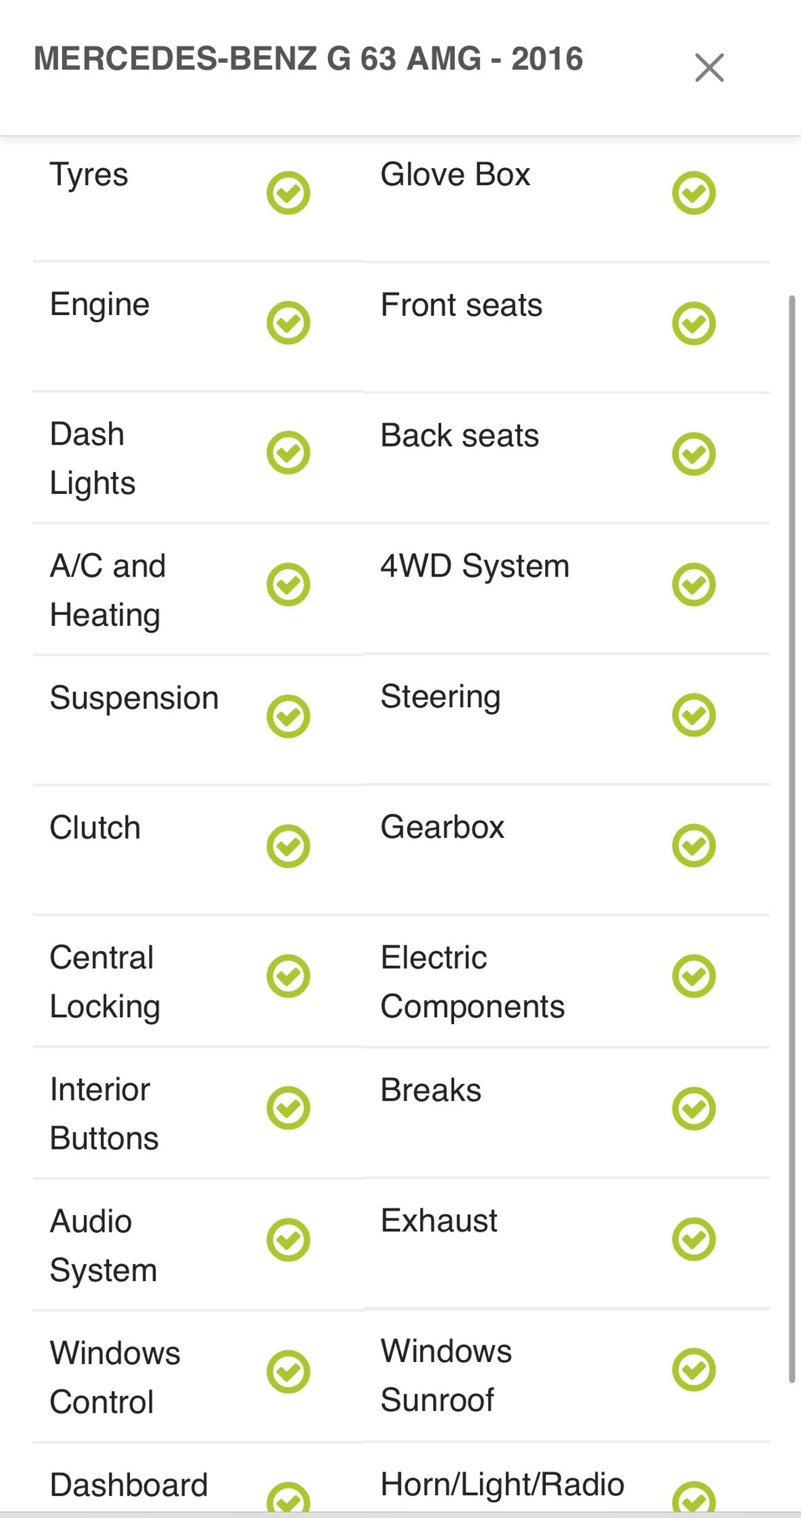Image resolution: width=801 pixels, height=1518 pixels.
Task: Click the Central Locking check icon
Action: (x=288, y=976)
